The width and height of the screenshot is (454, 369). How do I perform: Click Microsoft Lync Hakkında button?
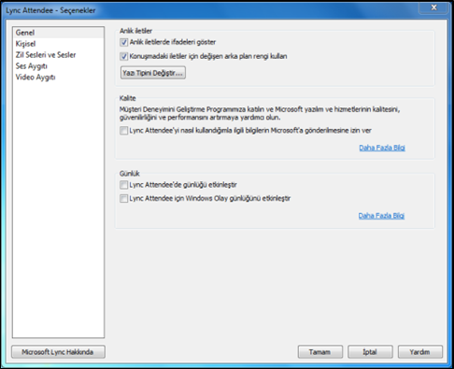click(x=58, y=352)
